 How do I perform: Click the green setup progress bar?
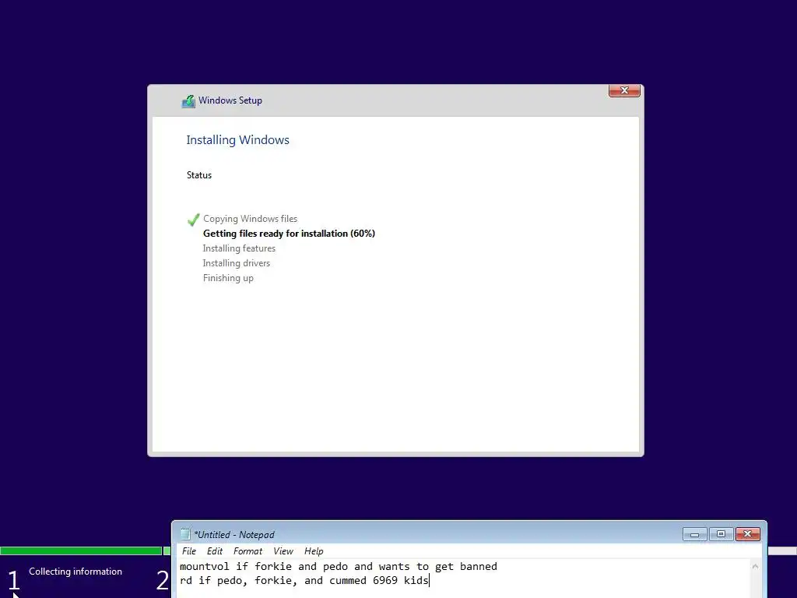tap(81, 551)
